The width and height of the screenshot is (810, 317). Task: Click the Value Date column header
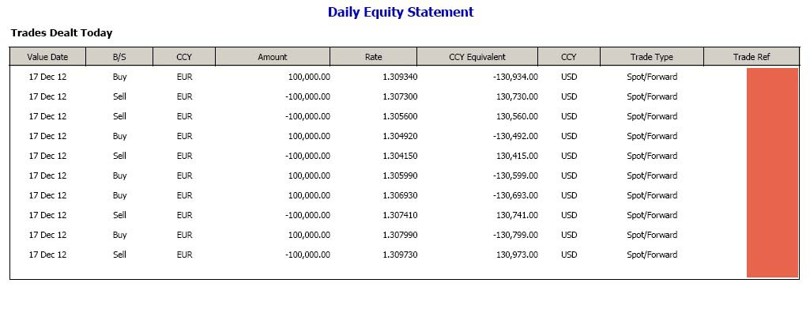(x=47, y=57)
